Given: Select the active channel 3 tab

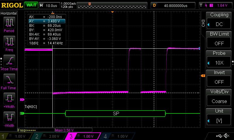Looking at the screenshot, I should (x=84, y=136).
